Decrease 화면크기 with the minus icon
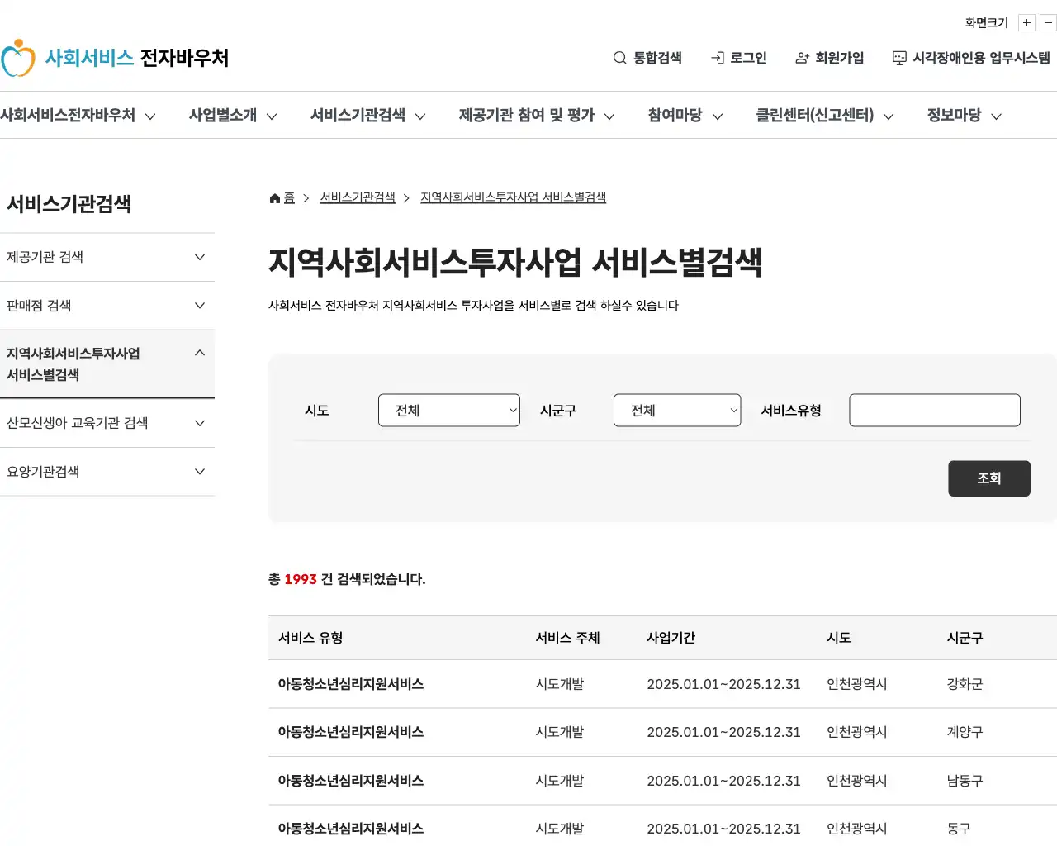The image size is (1057, 846). (x=1047, y=22)
